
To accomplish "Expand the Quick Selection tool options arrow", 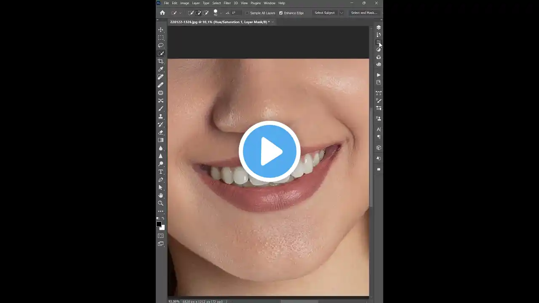I will pyautogui.click(x=180, y=13).
